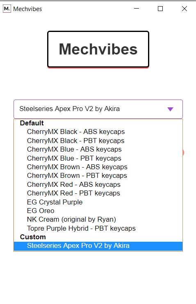Viewport: 196px width, 304px height.
Task: Maximize the Mechvibes window
Action: pos(160,9)
